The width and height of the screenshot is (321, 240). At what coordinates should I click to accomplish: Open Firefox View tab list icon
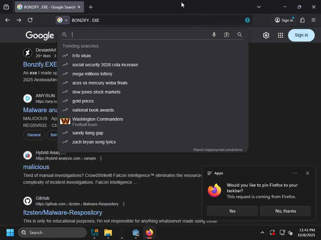click(6, 7)
